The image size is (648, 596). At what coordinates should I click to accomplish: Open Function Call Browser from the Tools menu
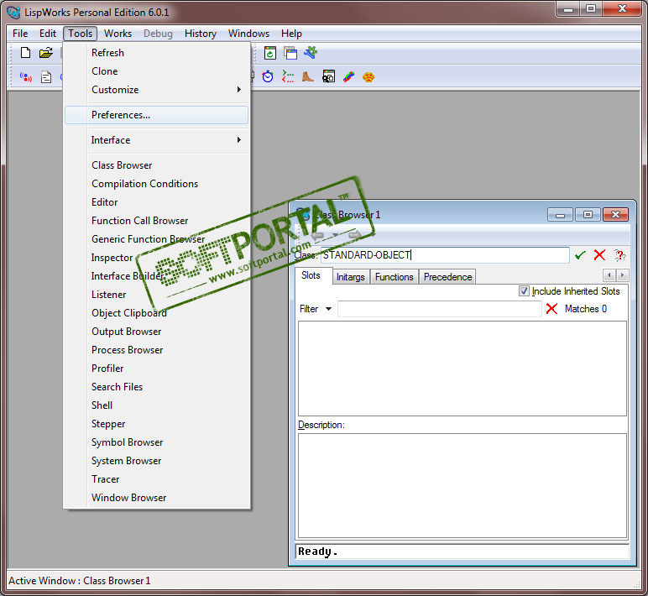click(x=157, y=221)
